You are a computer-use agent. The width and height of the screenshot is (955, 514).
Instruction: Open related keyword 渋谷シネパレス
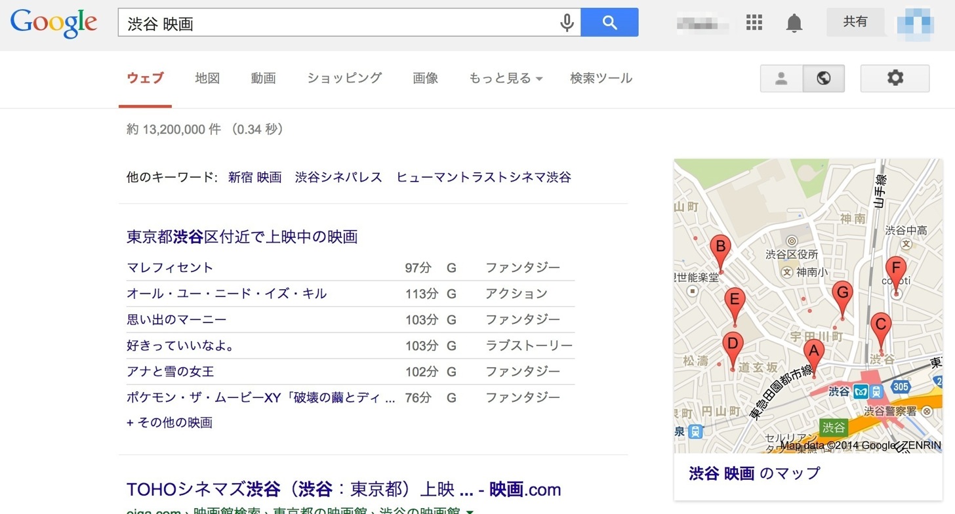(x=338, y=177)
